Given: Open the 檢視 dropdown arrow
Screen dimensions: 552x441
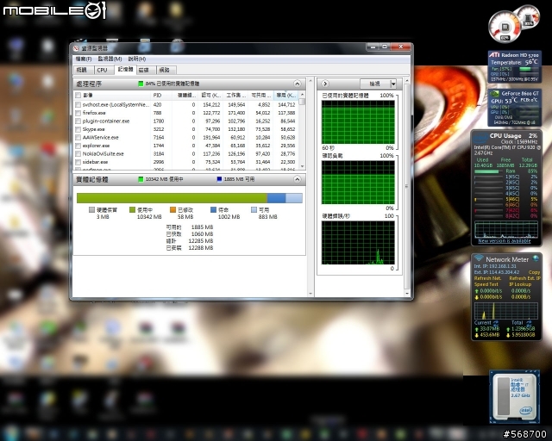Looking at the screenshot, I should pos(393,84).
